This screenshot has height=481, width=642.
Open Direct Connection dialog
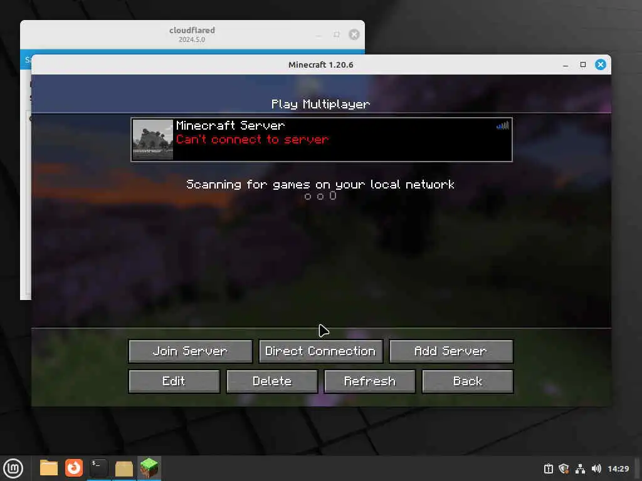[320, 351]
